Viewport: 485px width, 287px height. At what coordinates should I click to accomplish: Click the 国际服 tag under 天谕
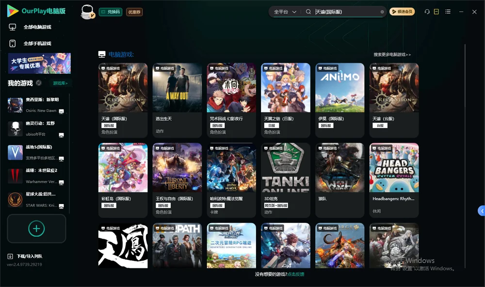pyautogui.click(x=109, y=126)
